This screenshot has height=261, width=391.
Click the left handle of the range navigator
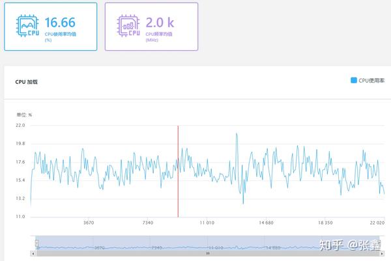tap(36, 243)
